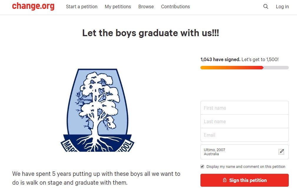
Task: Focus the First name field
Action: click(x=244, y=108)
